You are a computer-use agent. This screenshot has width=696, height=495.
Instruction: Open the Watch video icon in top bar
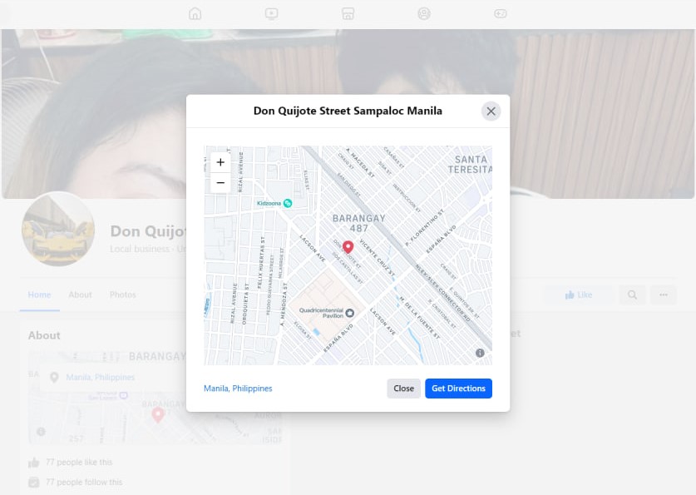(271, 13)
